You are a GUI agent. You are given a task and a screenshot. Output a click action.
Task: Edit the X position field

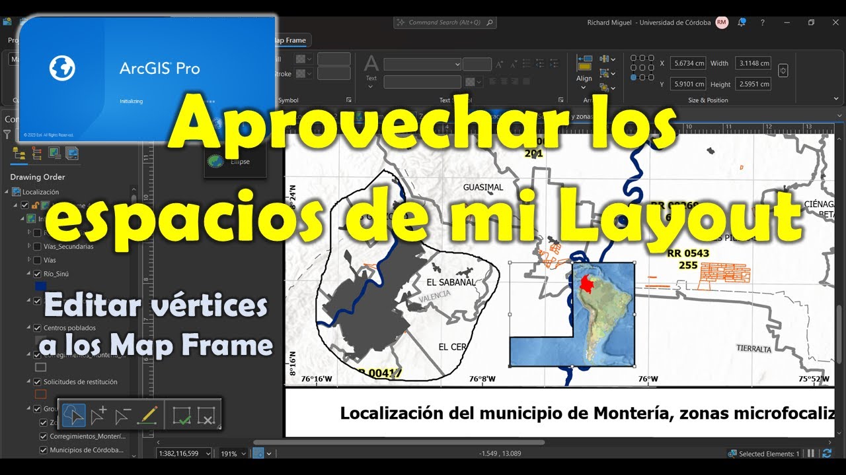click(x=687, y=63)
